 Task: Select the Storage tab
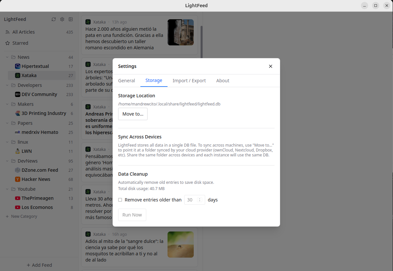tap(154, 81)
